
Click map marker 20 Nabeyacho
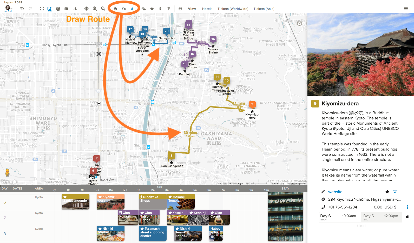click(x=166, y=31)
